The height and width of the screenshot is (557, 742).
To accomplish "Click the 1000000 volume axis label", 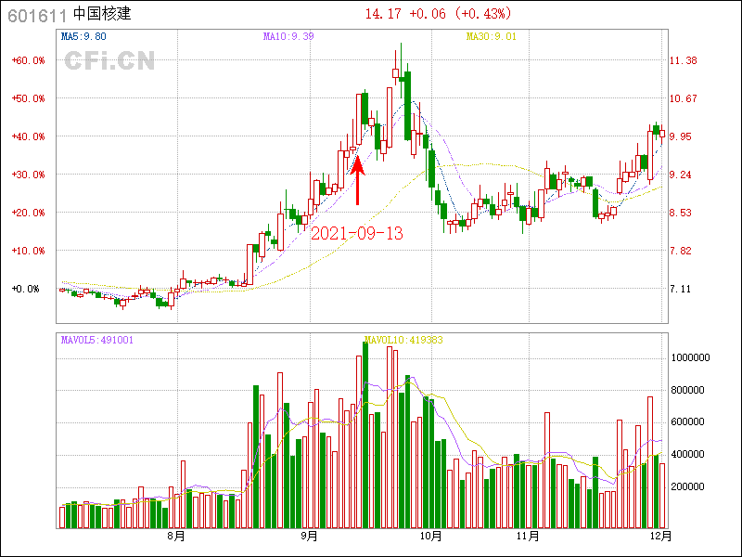I will tap(691, 357).
